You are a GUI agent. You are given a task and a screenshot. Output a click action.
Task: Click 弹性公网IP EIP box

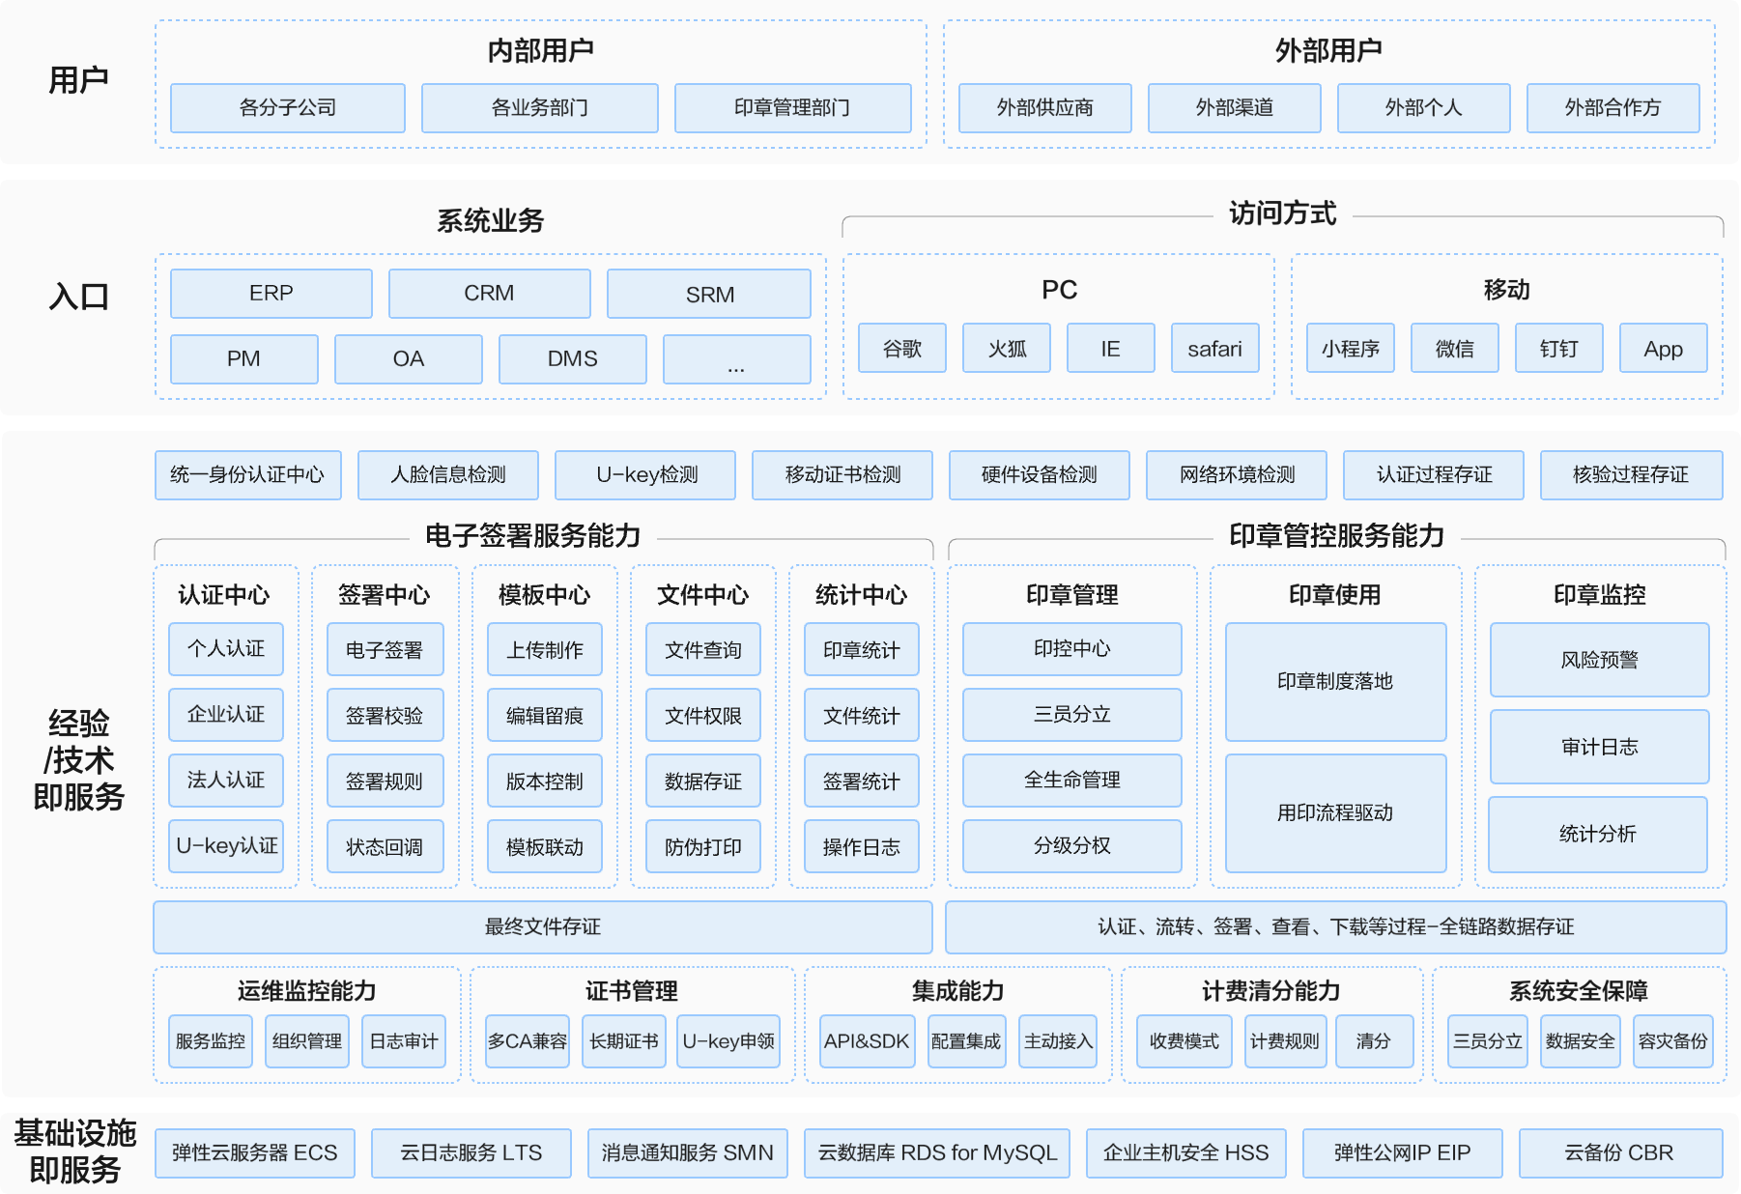pos(1403,1152)
